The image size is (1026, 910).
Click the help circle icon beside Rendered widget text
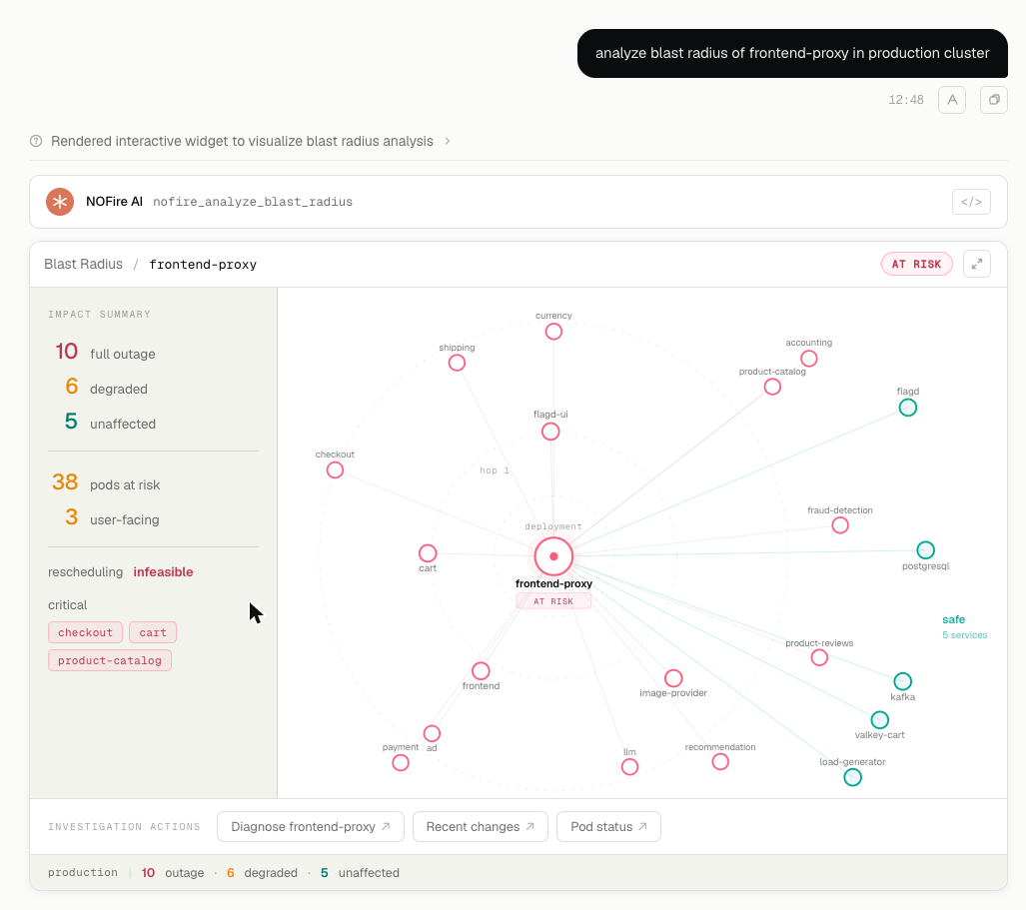pos(36,141)
